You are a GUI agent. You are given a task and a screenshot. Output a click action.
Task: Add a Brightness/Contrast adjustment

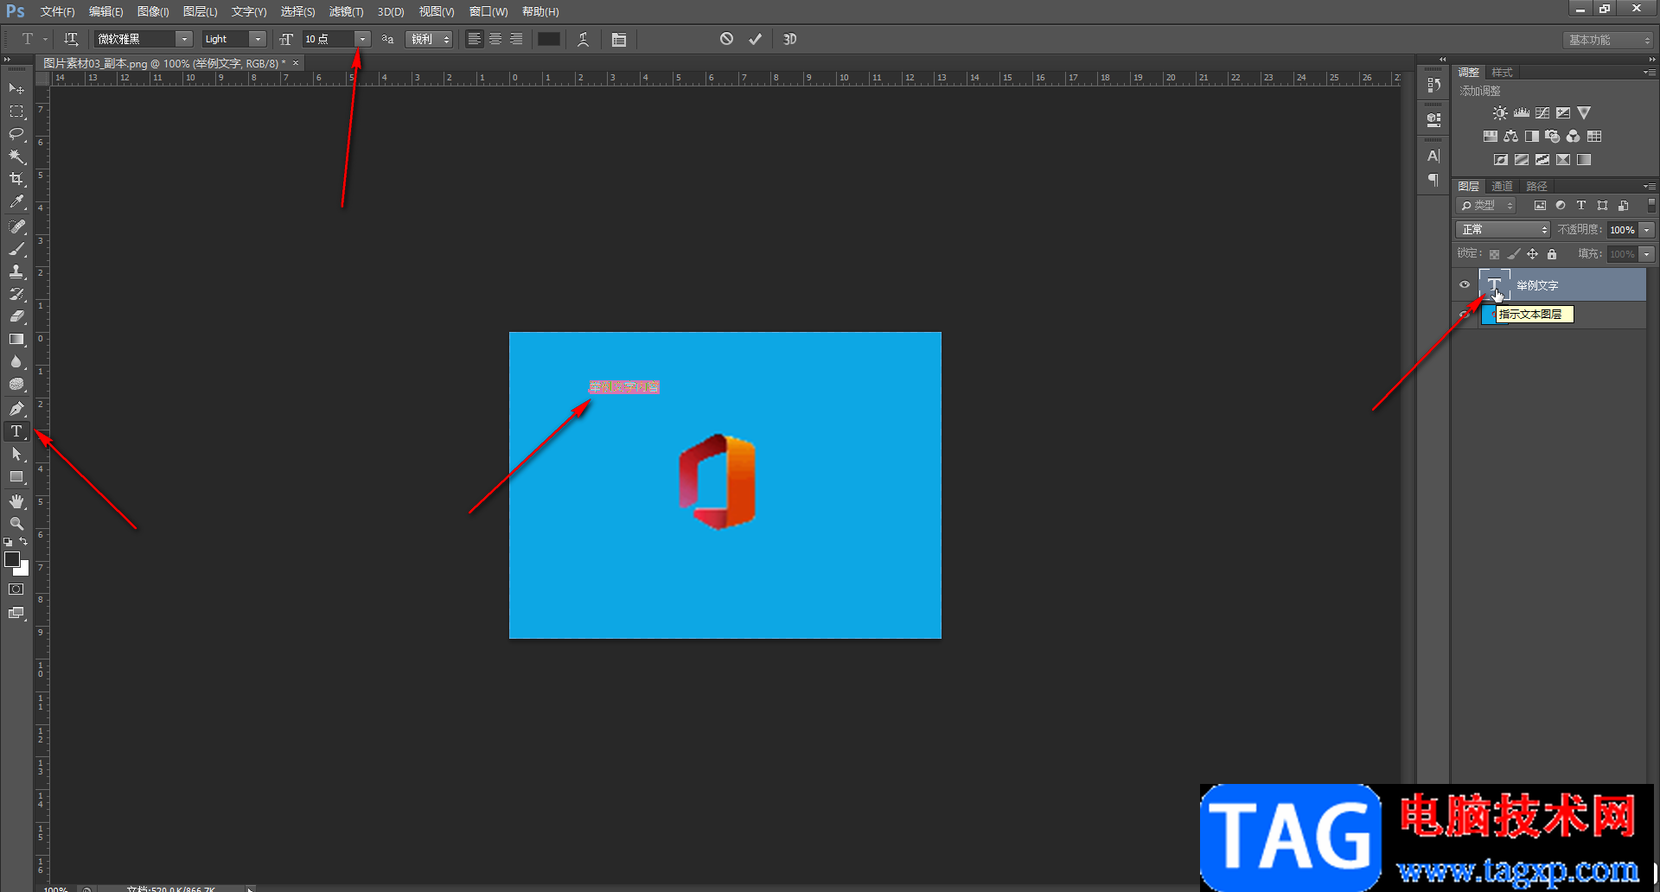point(1500,113)
